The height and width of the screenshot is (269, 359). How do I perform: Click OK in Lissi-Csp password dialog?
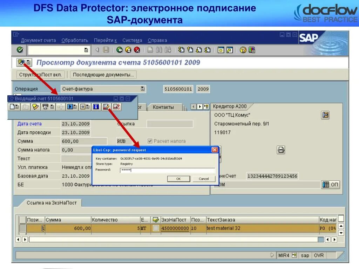[x=178, y=179]
